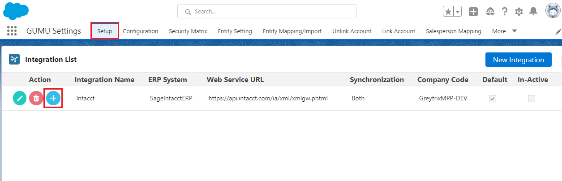Click the Integration Name column header

tap(104, 80)
